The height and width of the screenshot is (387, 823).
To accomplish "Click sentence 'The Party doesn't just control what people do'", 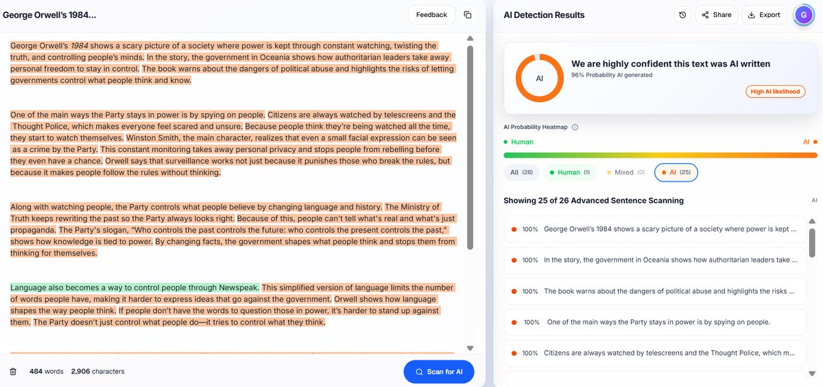I will (179, 323).
